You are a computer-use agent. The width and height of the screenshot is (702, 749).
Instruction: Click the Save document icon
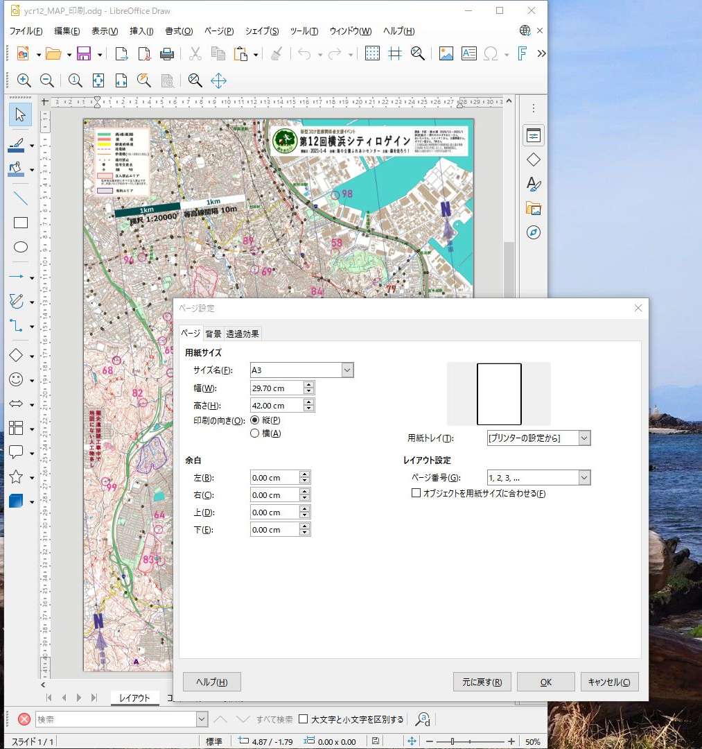[84, 54]
